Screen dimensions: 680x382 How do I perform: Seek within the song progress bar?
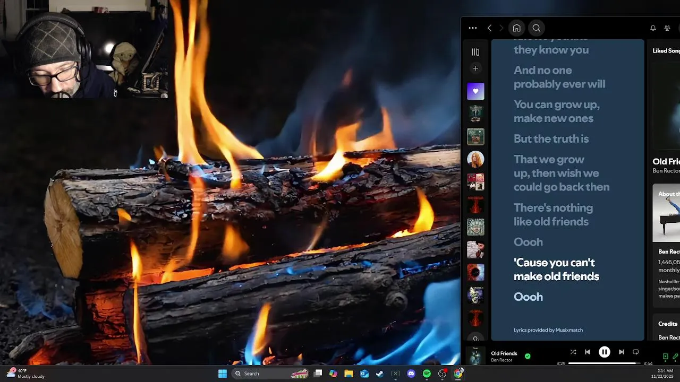604,363
